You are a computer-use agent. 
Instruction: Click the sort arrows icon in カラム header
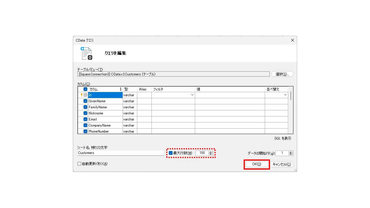click(x=121, y=89)
